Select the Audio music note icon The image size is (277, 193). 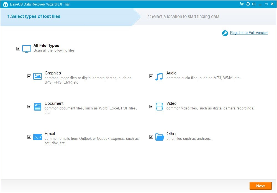159,76
